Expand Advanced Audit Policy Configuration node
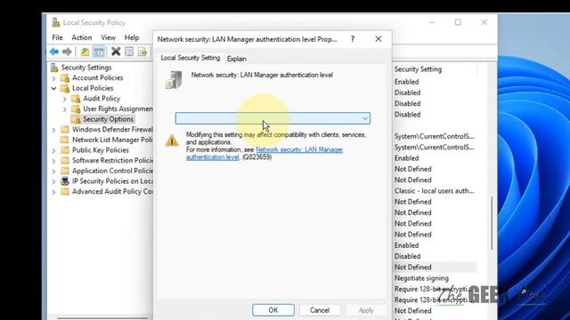This screenshot has width=570, height=320. 53,192
